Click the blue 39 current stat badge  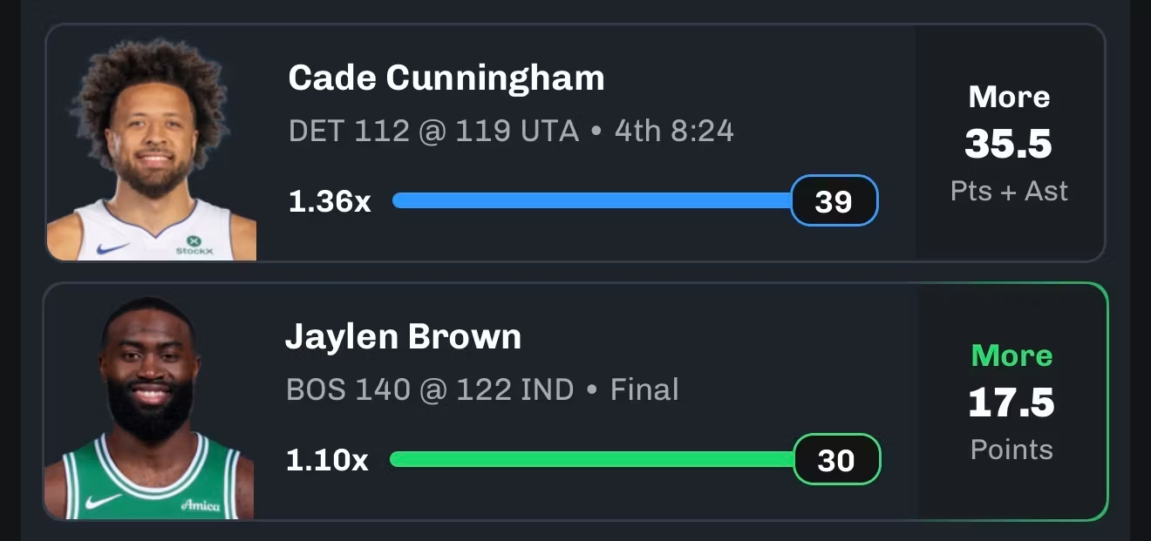[834, 201]
